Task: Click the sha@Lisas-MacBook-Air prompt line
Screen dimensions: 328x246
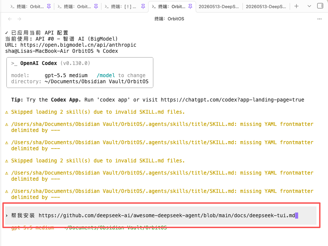Action: [x=61, y=51]
